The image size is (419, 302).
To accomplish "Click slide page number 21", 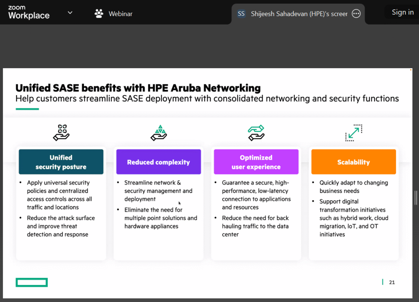I will point(392,282).
